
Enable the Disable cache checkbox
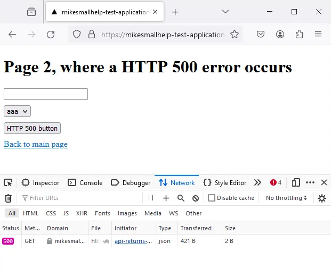tap(212, 198)
